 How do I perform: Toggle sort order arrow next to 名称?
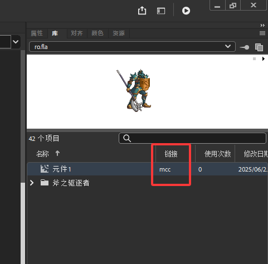tap(57, 153)
